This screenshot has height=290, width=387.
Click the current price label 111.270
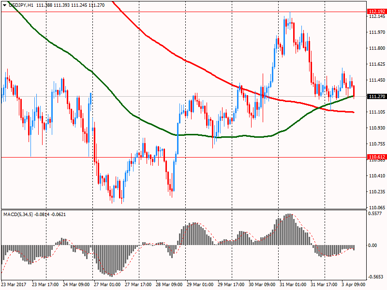click(377, 96)
